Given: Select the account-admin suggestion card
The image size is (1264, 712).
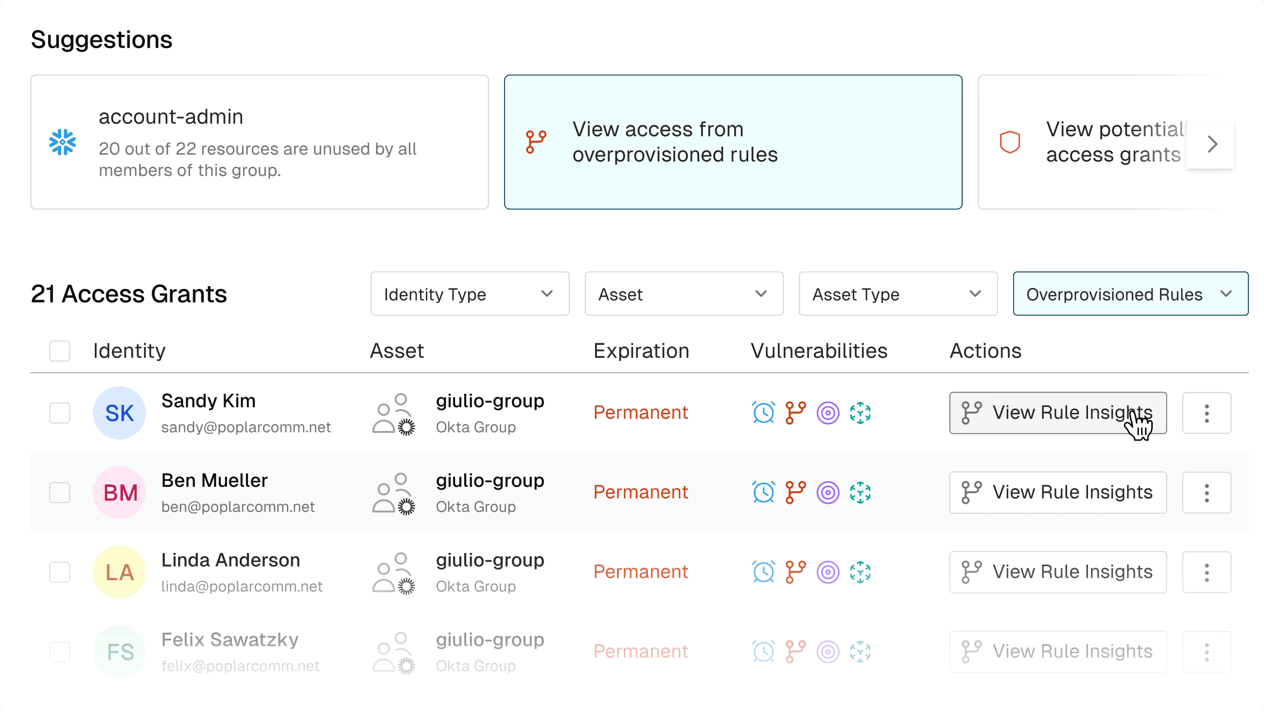Looking at the screenshot, I should tap(259, 142).
